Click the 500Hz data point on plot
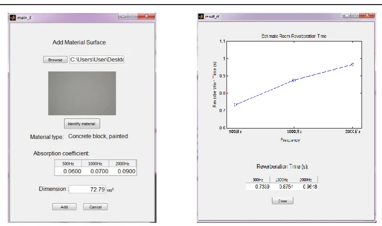 [235, 105]
